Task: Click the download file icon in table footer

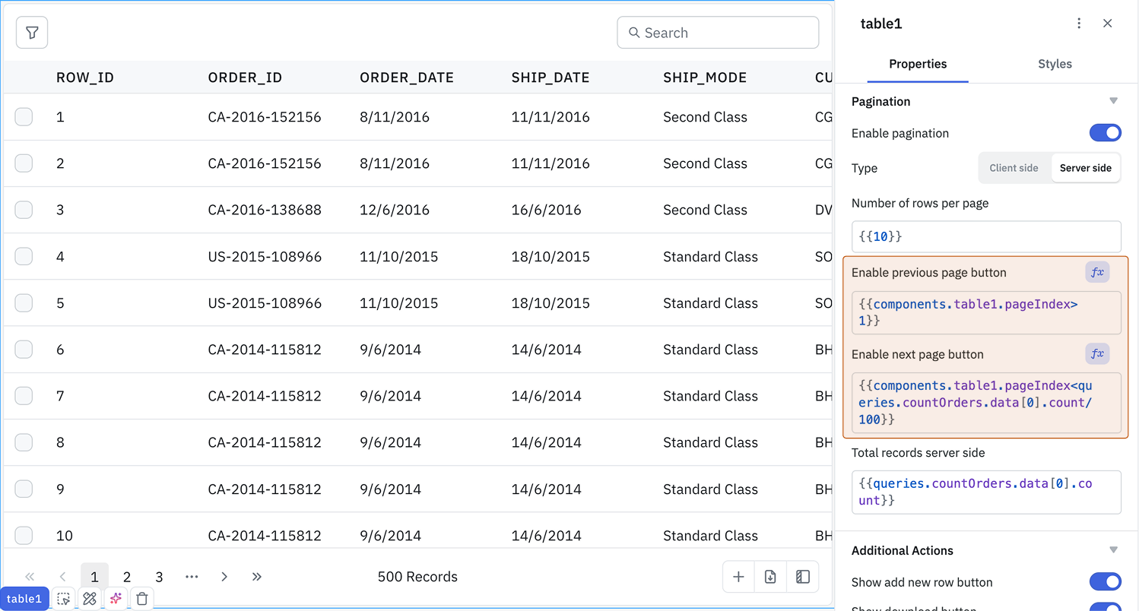Action: pyautogui.click(x=770, y=577)
